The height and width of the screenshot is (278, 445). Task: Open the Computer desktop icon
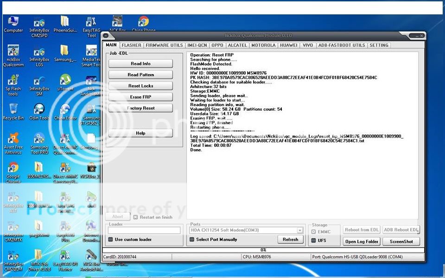click(x=13, y=22)
